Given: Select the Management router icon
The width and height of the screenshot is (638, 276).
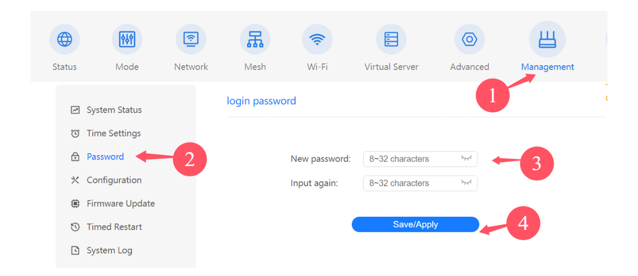Looking at the screenshot, I should 547,39.
